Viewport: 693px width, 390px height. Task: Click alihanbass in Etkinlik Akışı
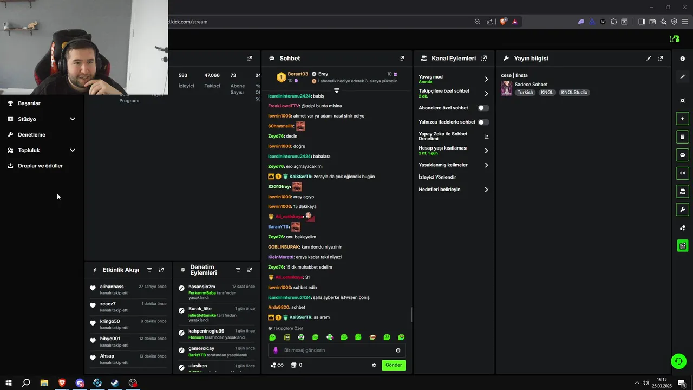(x=112, y=287)
